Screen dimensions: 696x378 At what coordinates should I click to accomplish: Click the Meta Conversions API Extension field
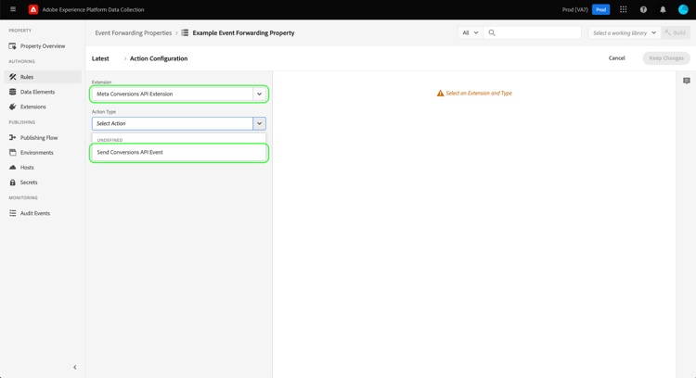point(173,94)
